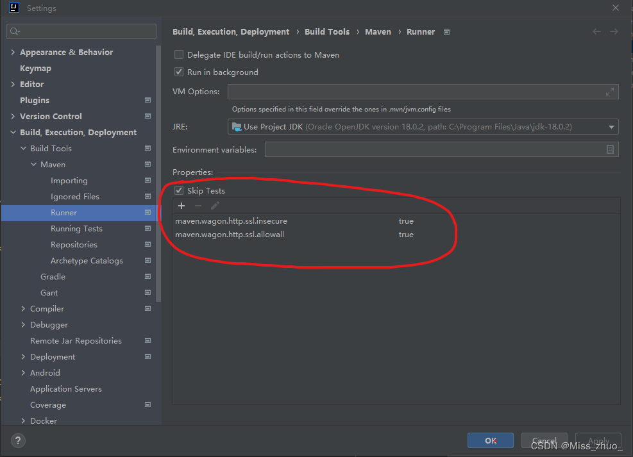Enable Delegate IDE build/run actions to Maven
Image resolution: width=633 pixels, height=457 pixels.
(178, 54)
